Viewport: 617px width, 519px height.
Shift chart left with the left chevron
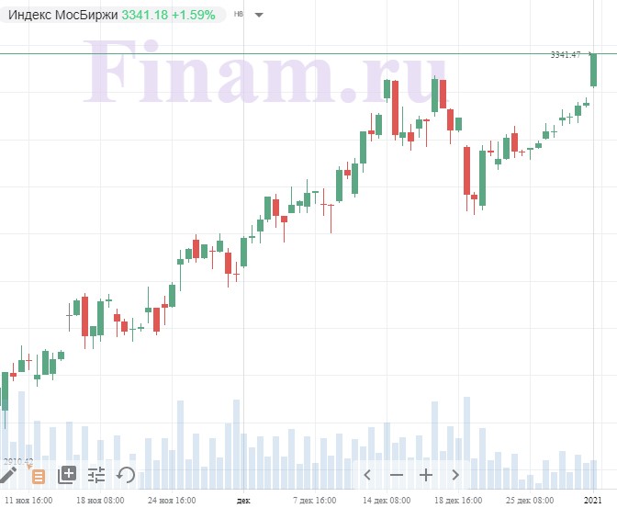point(367,475)
